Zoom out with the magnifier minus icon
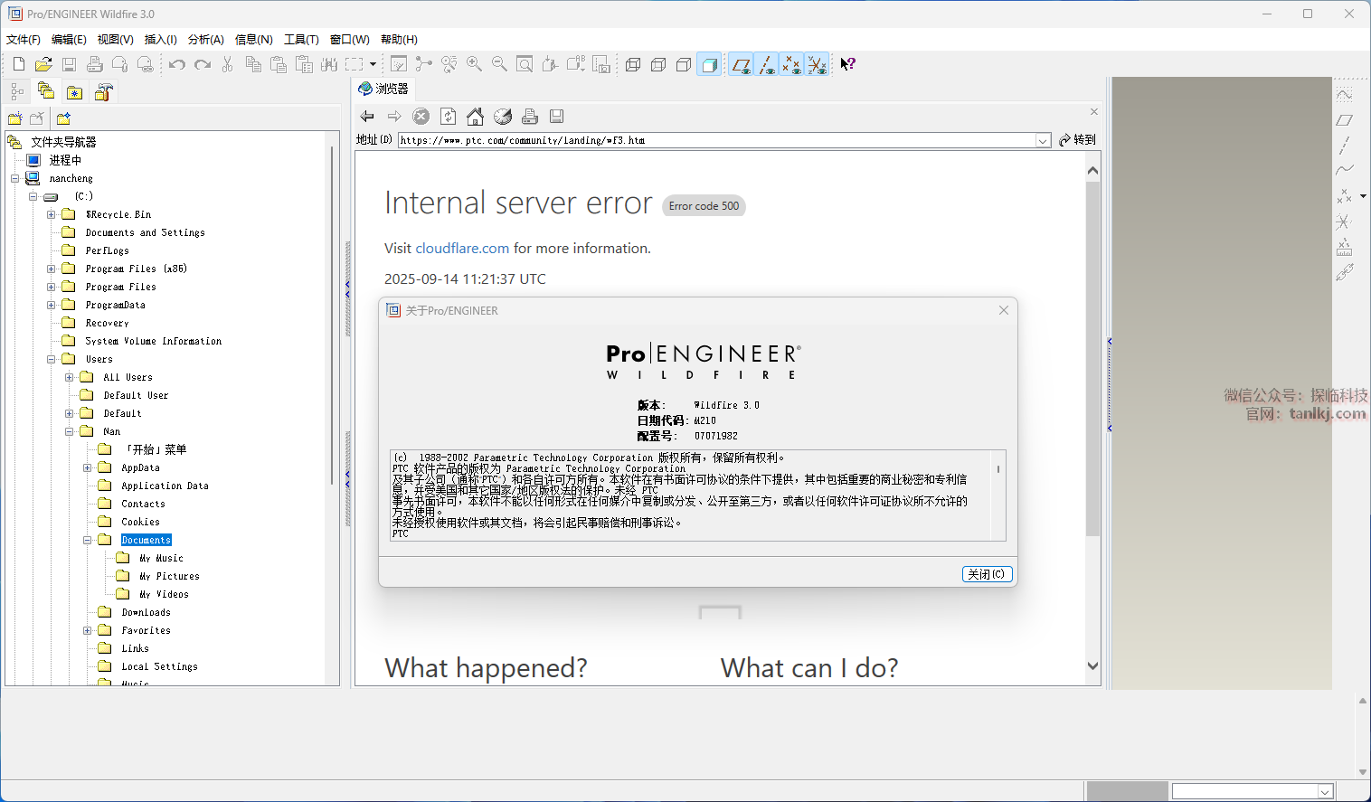This screenshot has width=1371, height=802. pos(499,64)
